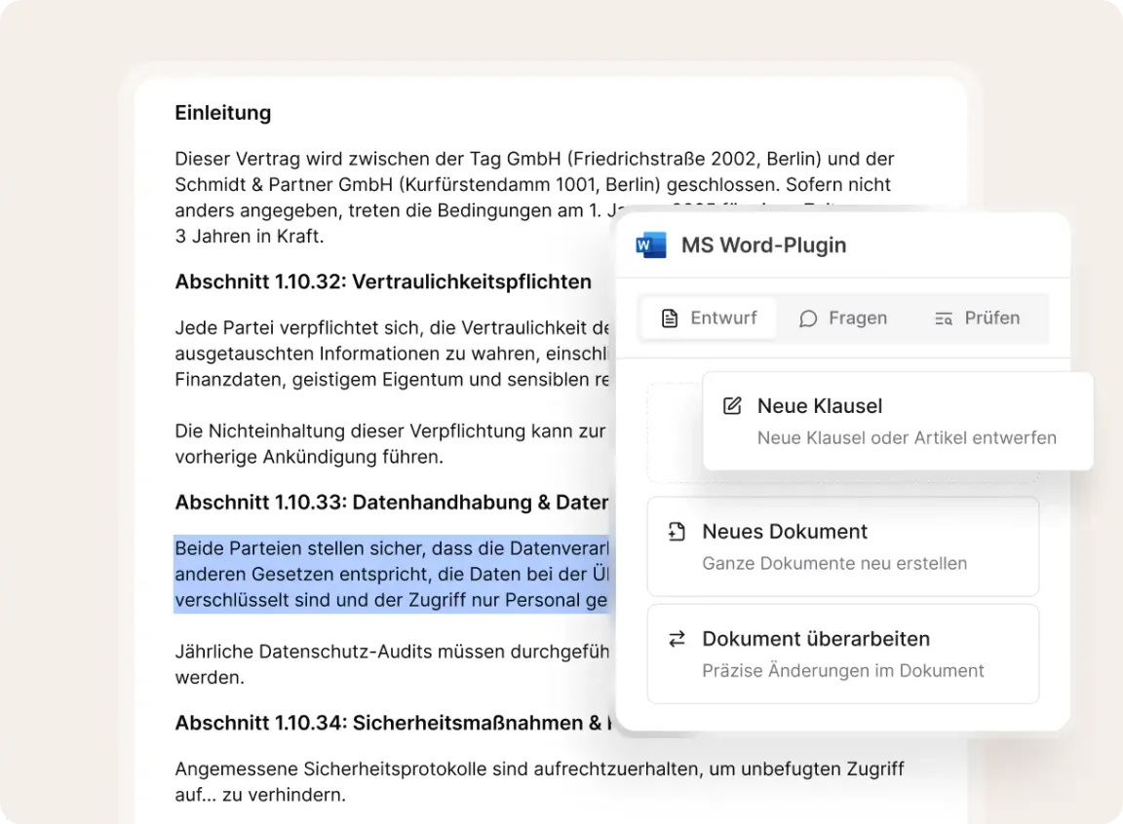Click the Abschnitt 1.10.32 Vertraulichkeitspflichten heading
The image size is (1123, 824).
pos(383,282)
